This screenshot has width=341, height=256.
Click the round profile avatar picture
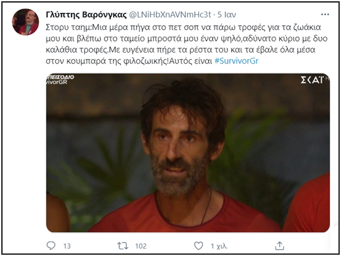click(x=26, y=22)
